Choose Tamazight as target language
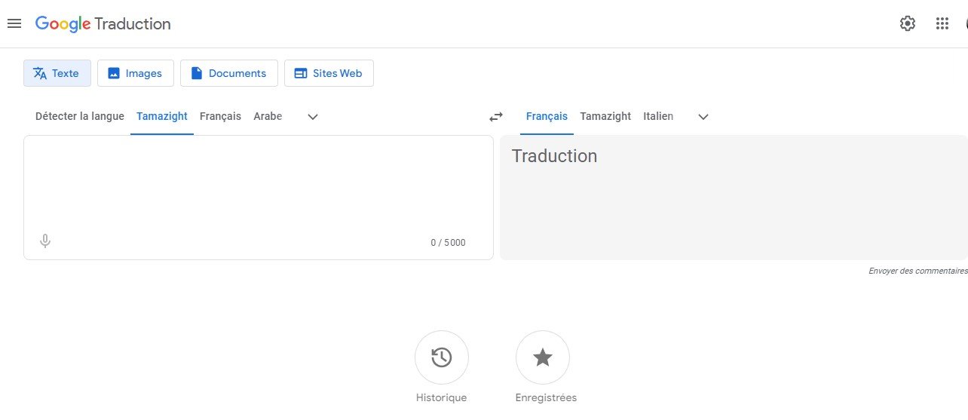This screenshot has width=968, height=420. pos(605,116)
